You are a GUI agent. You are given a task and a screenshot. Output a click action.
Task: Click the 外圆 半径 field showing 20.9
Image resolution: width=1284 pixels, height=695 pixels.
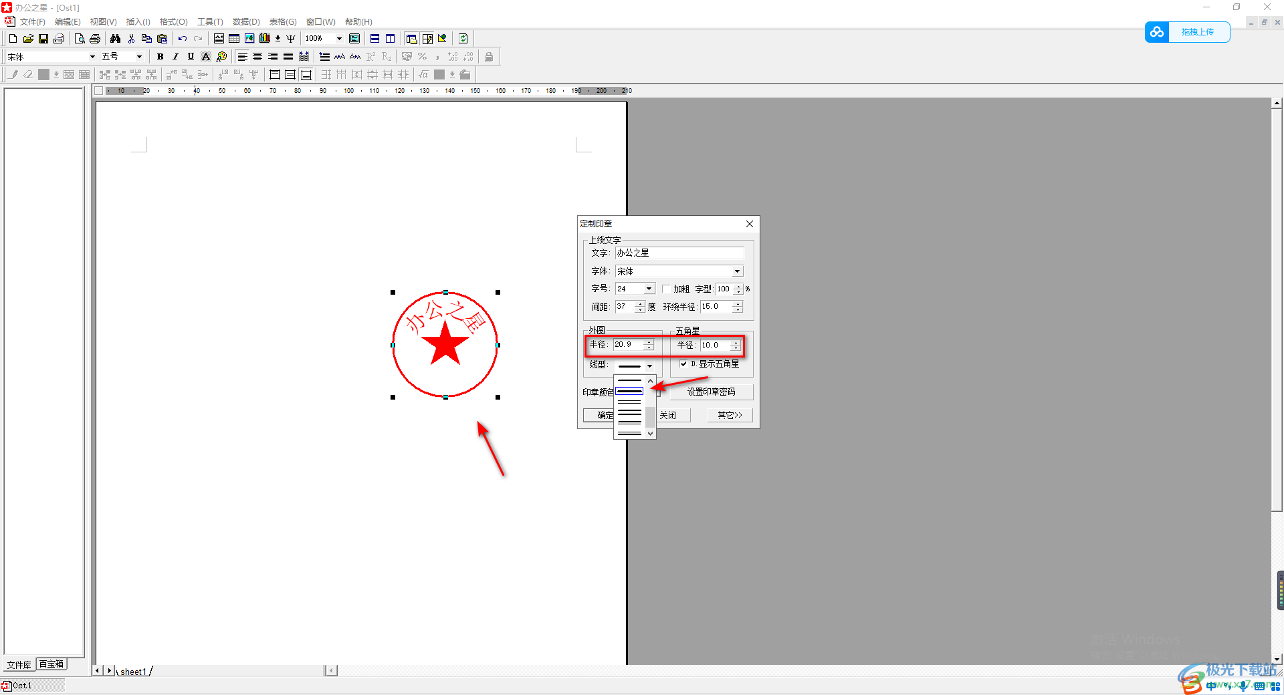pos(629,345)
